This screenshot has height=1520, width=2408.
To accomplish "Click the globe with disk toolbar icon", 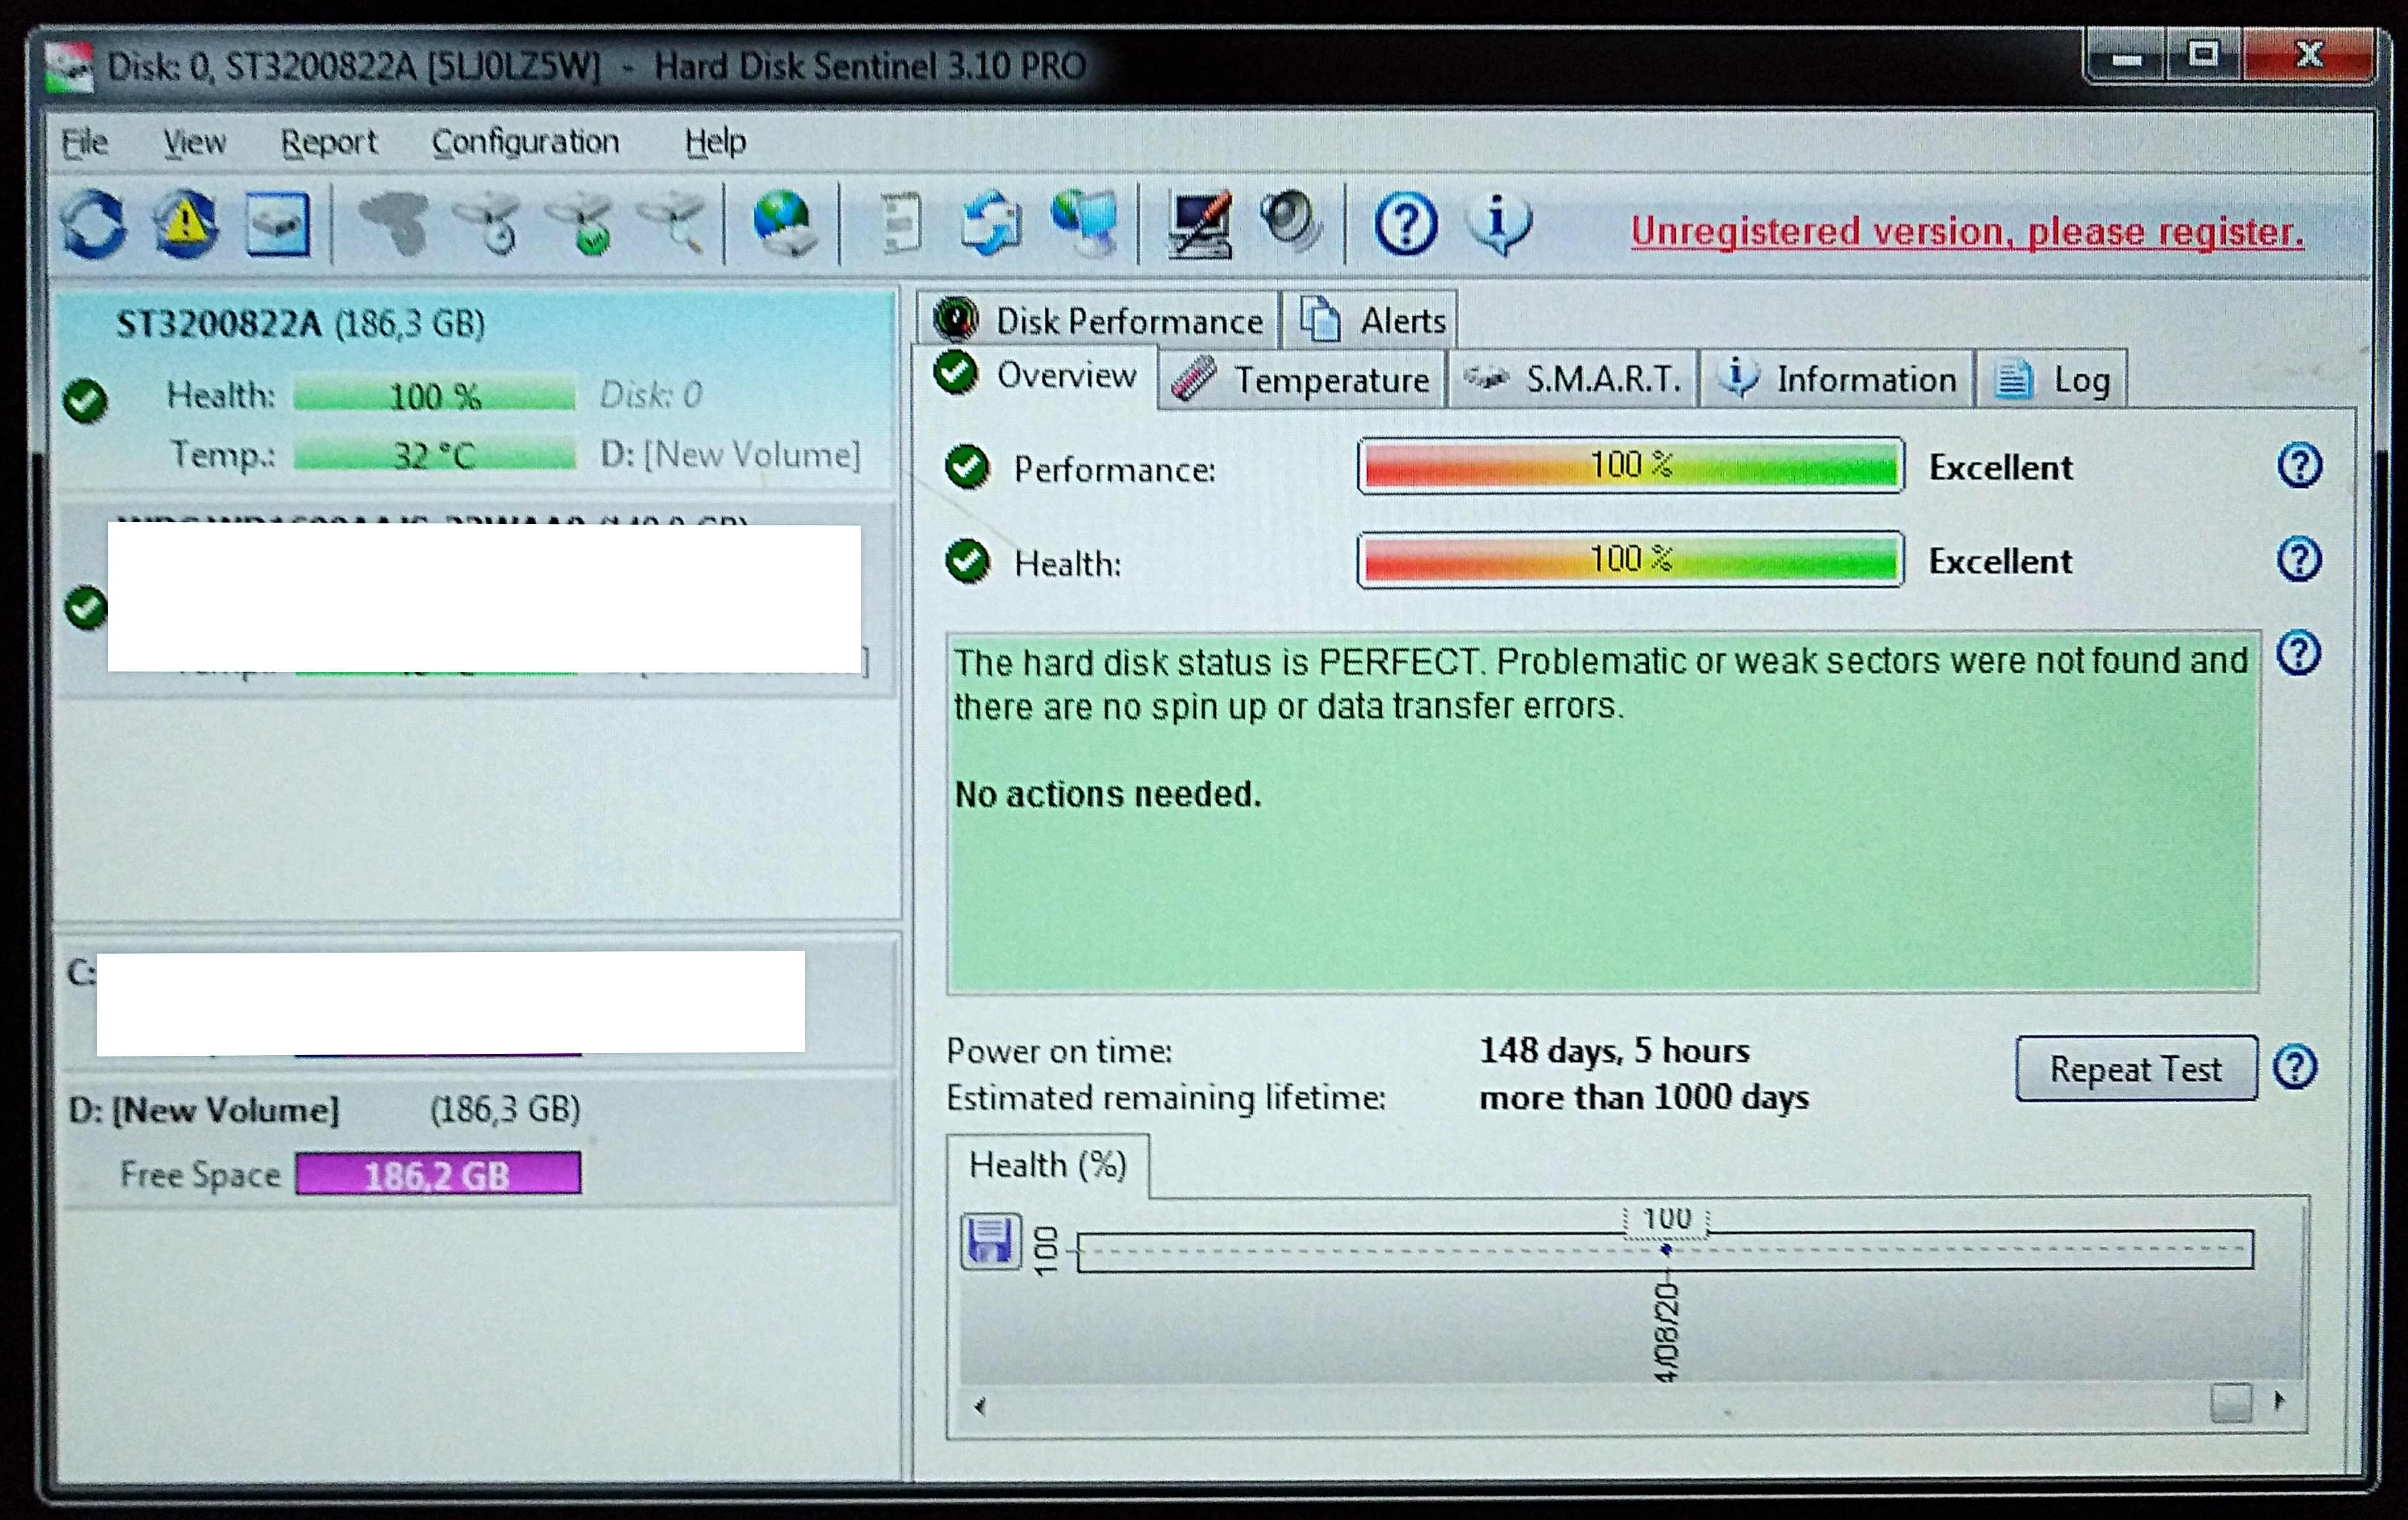I will pyautogui.click(x=784, y=224).
